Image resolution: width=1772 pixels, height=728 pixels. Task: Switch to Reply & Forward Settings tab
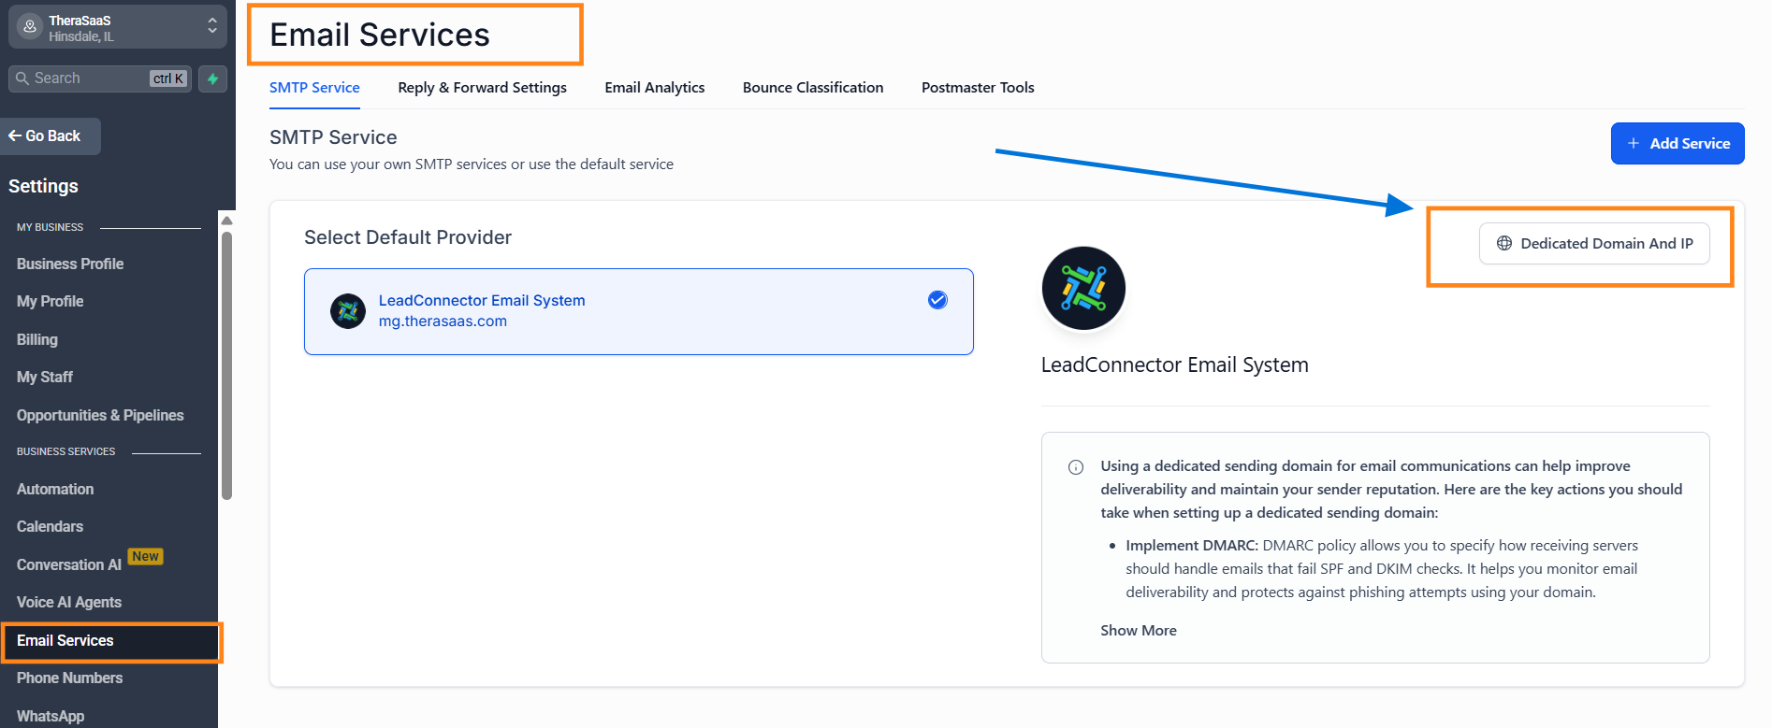tap(482, 88)
